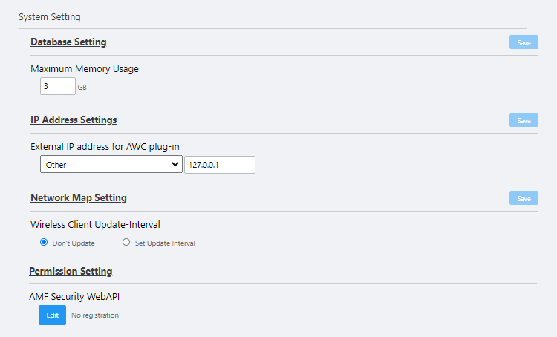Viewport: 557px width, 337px height.
Task: Open the External IP address dropdown
Action: pos(111,165)
